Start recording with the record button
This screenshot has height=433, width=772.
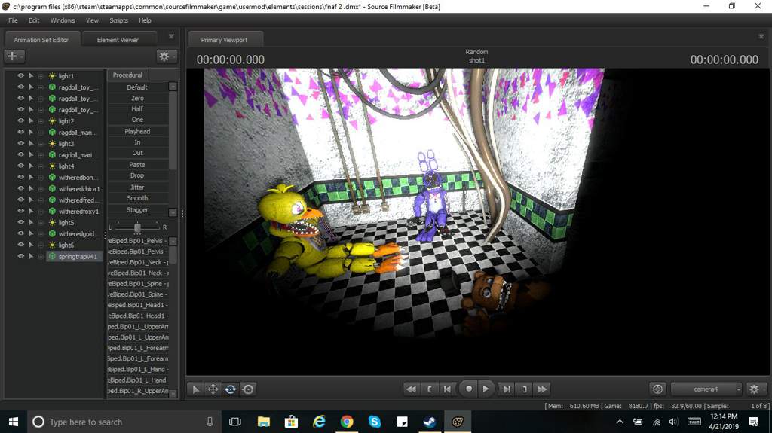click(x=469, y=389)
